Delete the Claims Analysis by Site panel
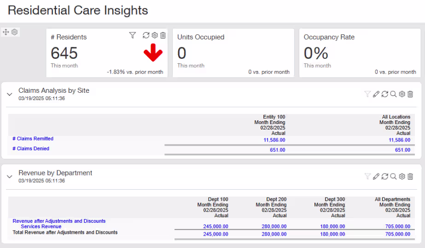This screenshot has height=248, width=425. point(410,94)
